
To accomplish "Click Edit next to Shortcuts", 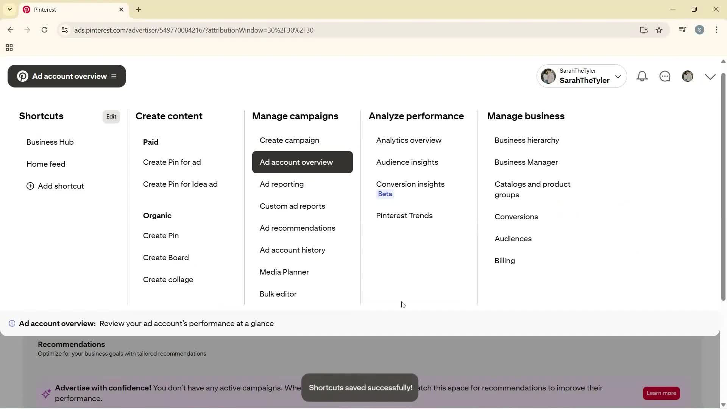I will (x=111, y=116).
